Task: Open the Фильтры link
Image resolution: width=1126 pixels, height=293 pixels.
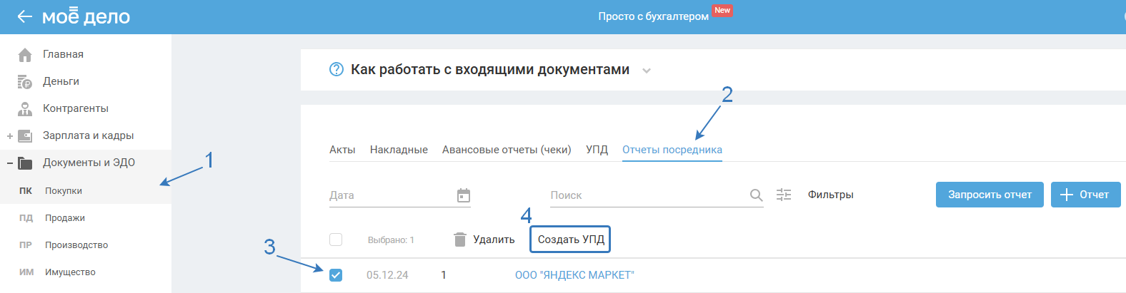Action: 830,195
